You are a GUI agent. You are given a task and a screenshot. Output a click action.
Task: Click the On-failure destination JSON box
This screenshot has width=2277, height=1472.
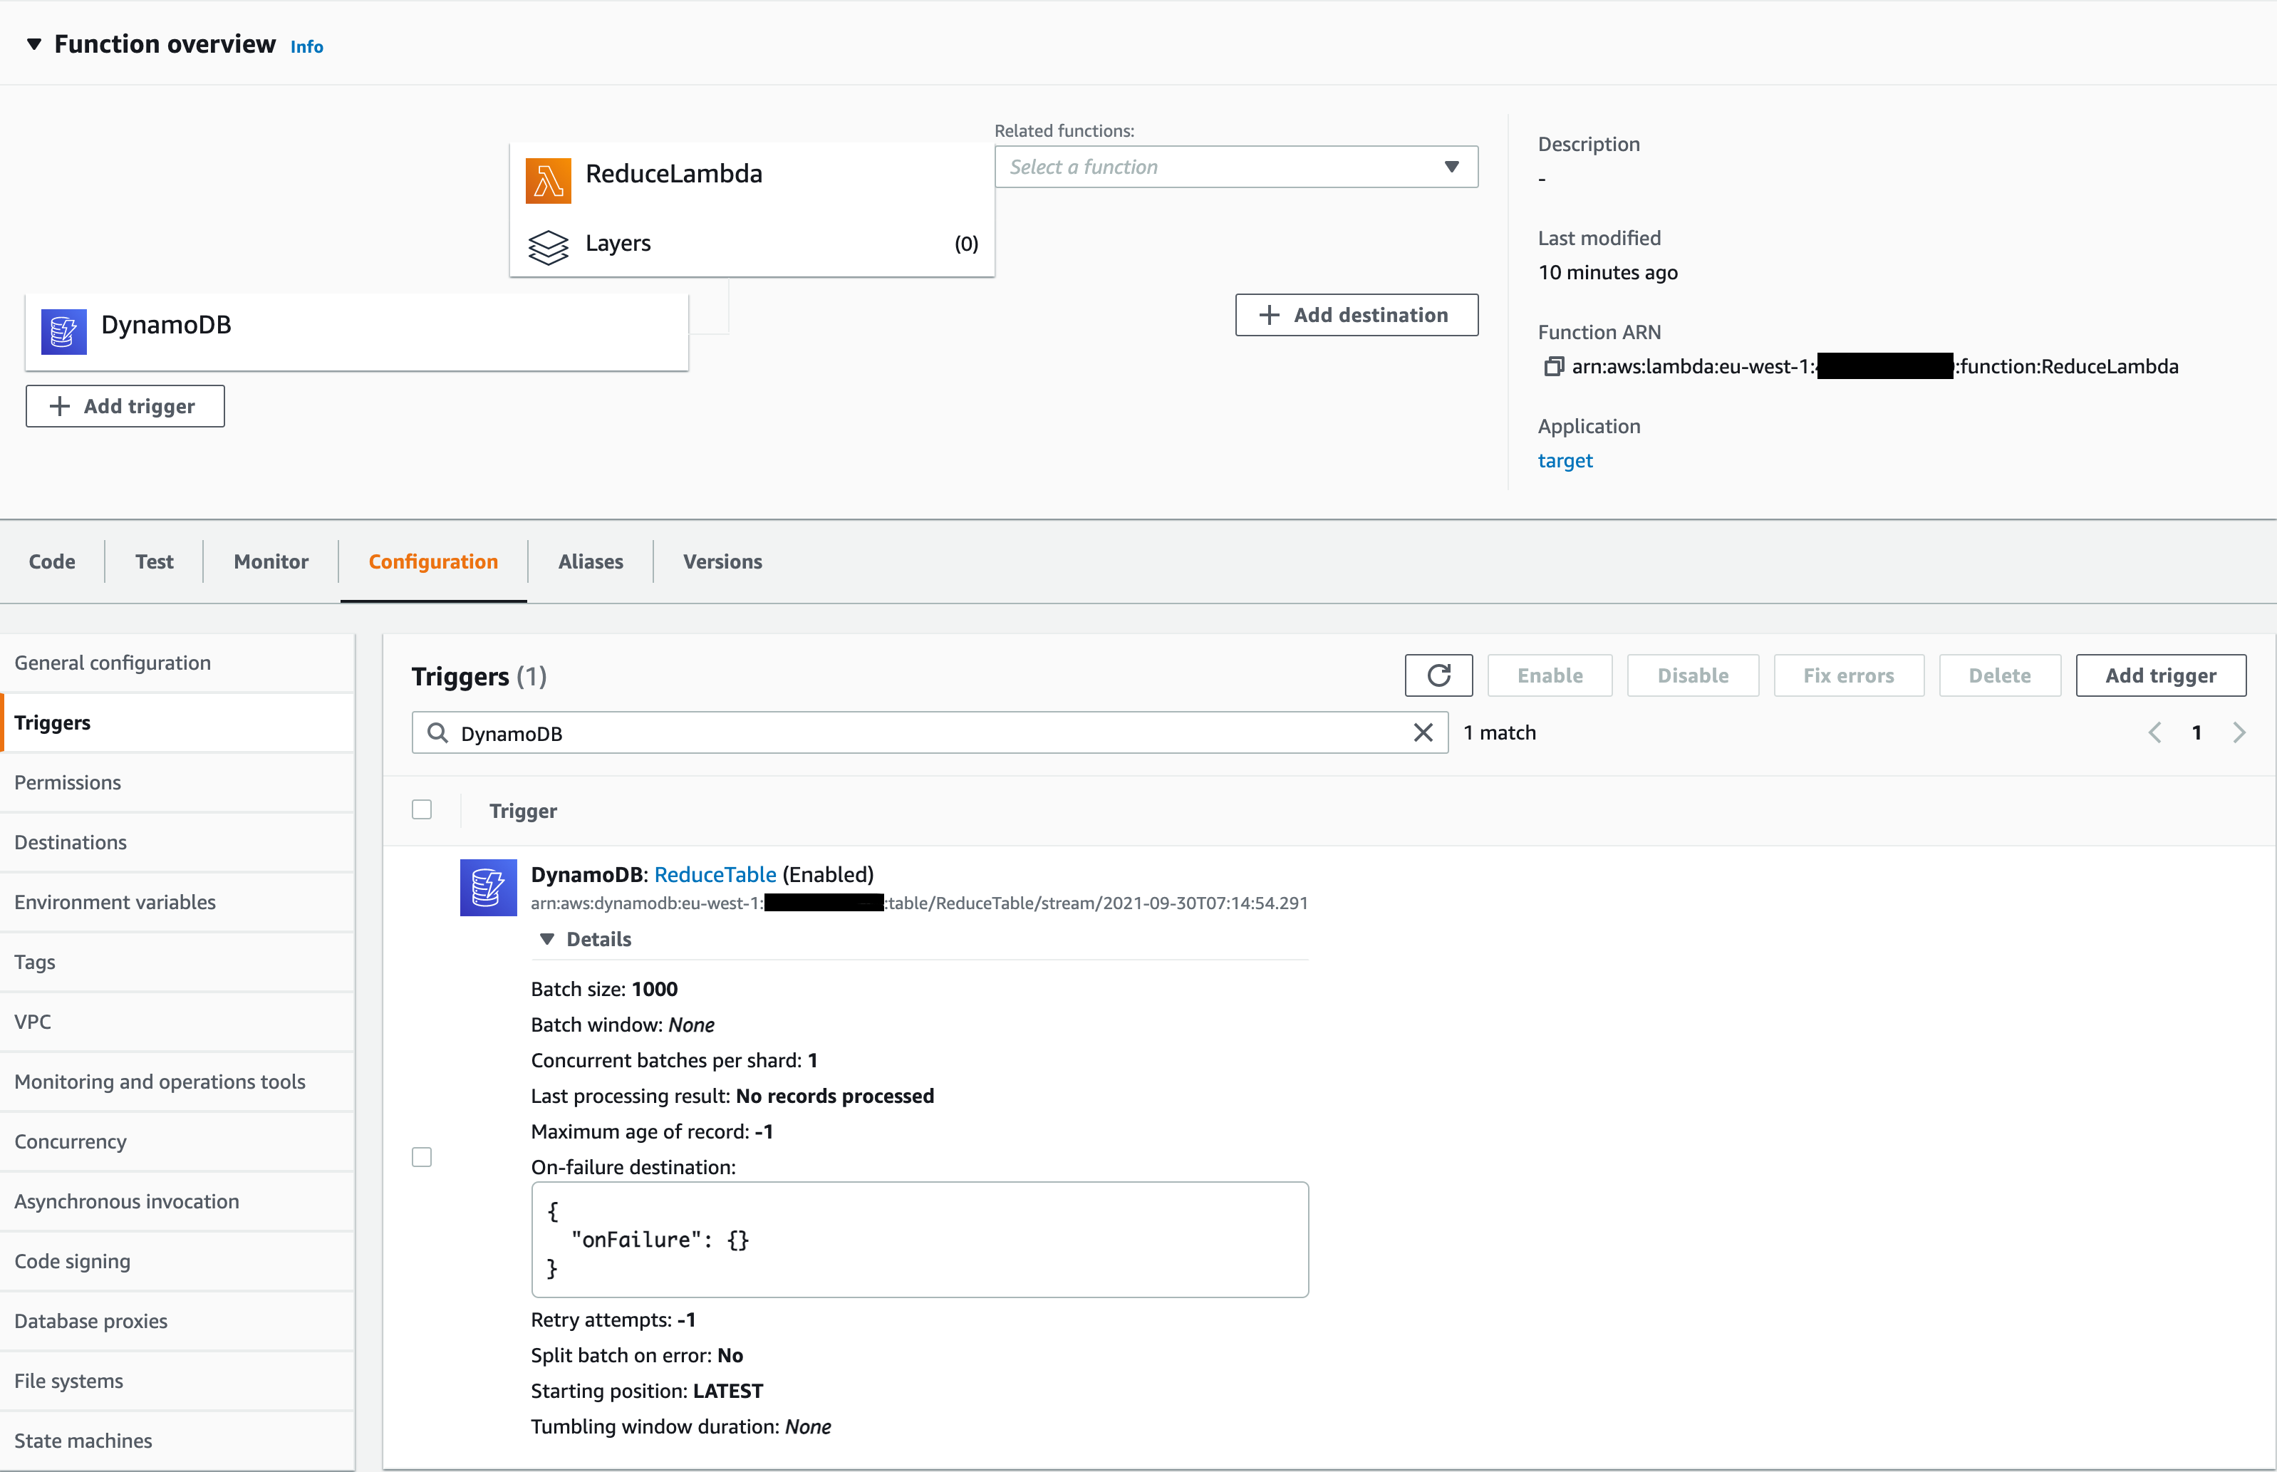point(919,1240)
